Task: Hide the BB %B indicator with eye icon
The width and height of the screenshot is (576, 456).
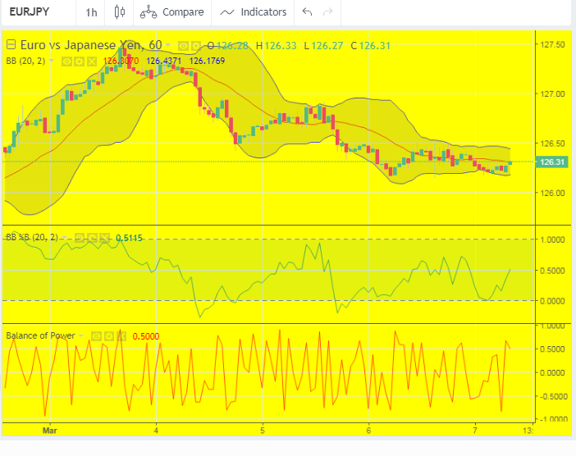Action: click(79, 237)
